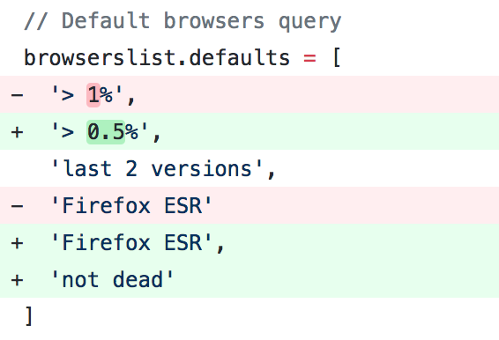
Task: Click the closing square bracket
Action: (x=29, y=316)
